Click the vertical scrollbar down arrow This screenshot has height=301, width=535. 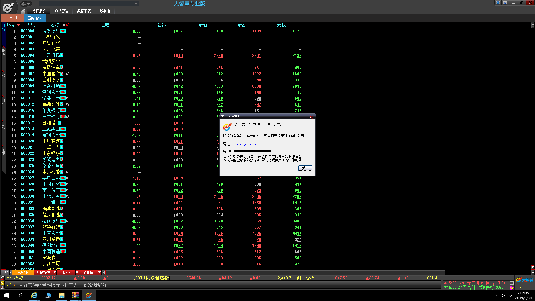point(532,267)
